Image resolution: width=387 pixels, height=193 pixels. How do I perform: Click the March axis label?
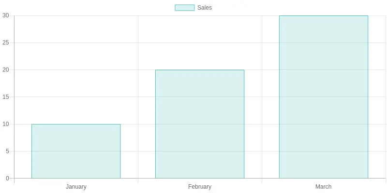coord(324,187)
